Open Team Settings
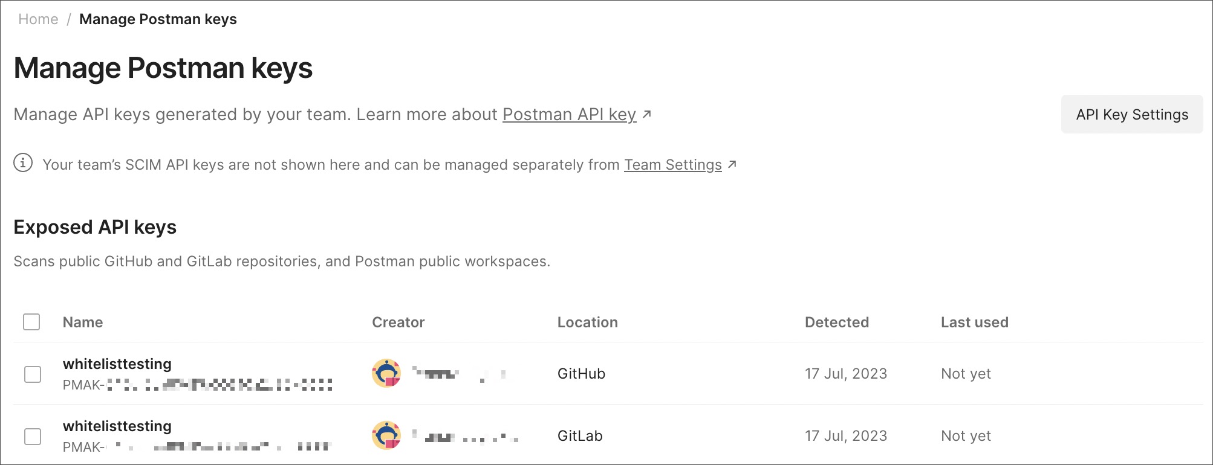The height and width of the screenshot is (465, 1213). 672,164
